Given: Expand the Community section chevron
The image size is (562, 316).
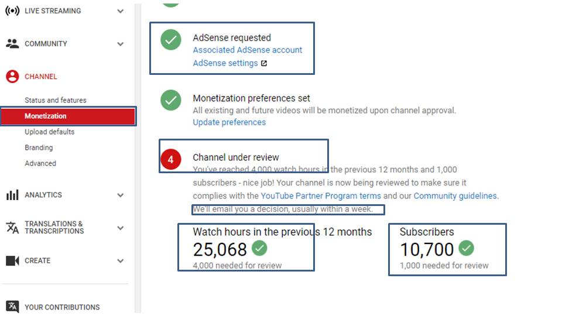Looking at the screenshot, I should tap(121, 44).
